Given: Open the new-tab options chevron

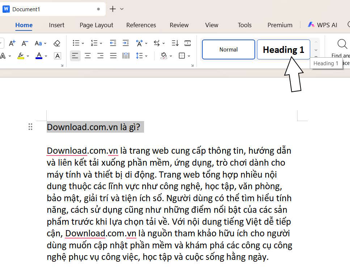Looking at the screenshot, I should 122,9.
